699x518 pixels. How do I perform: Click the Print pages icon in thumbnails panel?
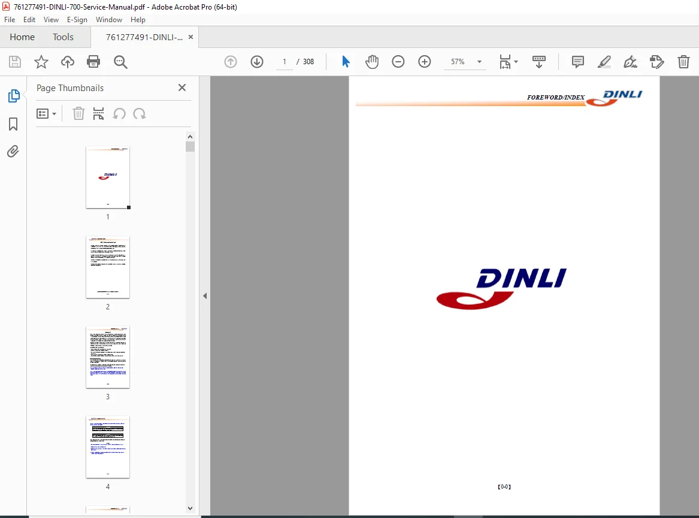click(x=98, y=114)
